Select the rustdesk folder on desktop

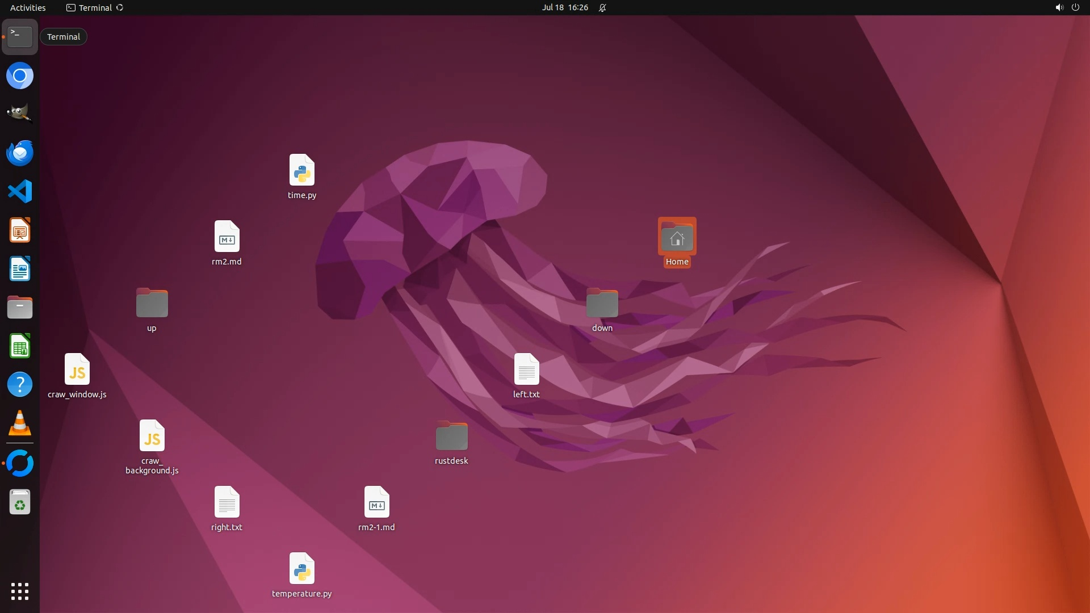(x=451, y=437)
